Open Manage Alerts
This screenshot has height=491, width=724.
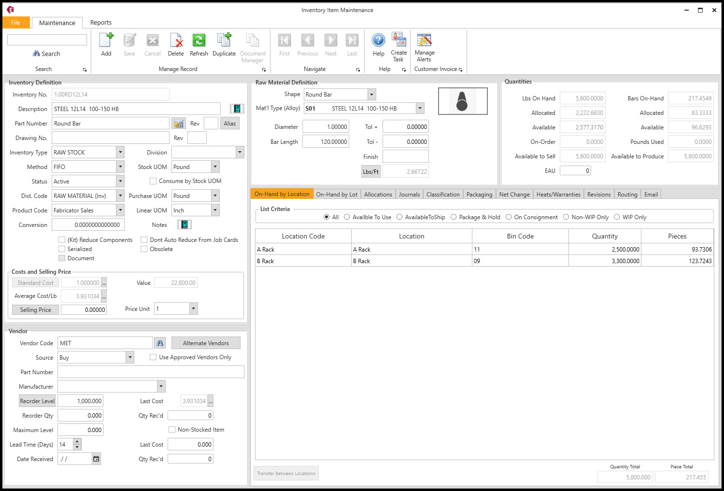424,44
